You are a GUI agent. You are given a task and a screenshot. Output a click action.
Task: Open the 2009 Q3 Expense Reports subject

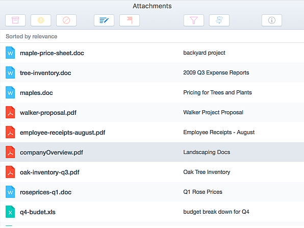pos(216,72)
